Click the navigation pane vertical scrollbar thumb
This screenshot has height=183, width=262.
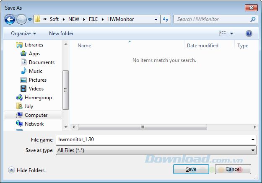66,90
